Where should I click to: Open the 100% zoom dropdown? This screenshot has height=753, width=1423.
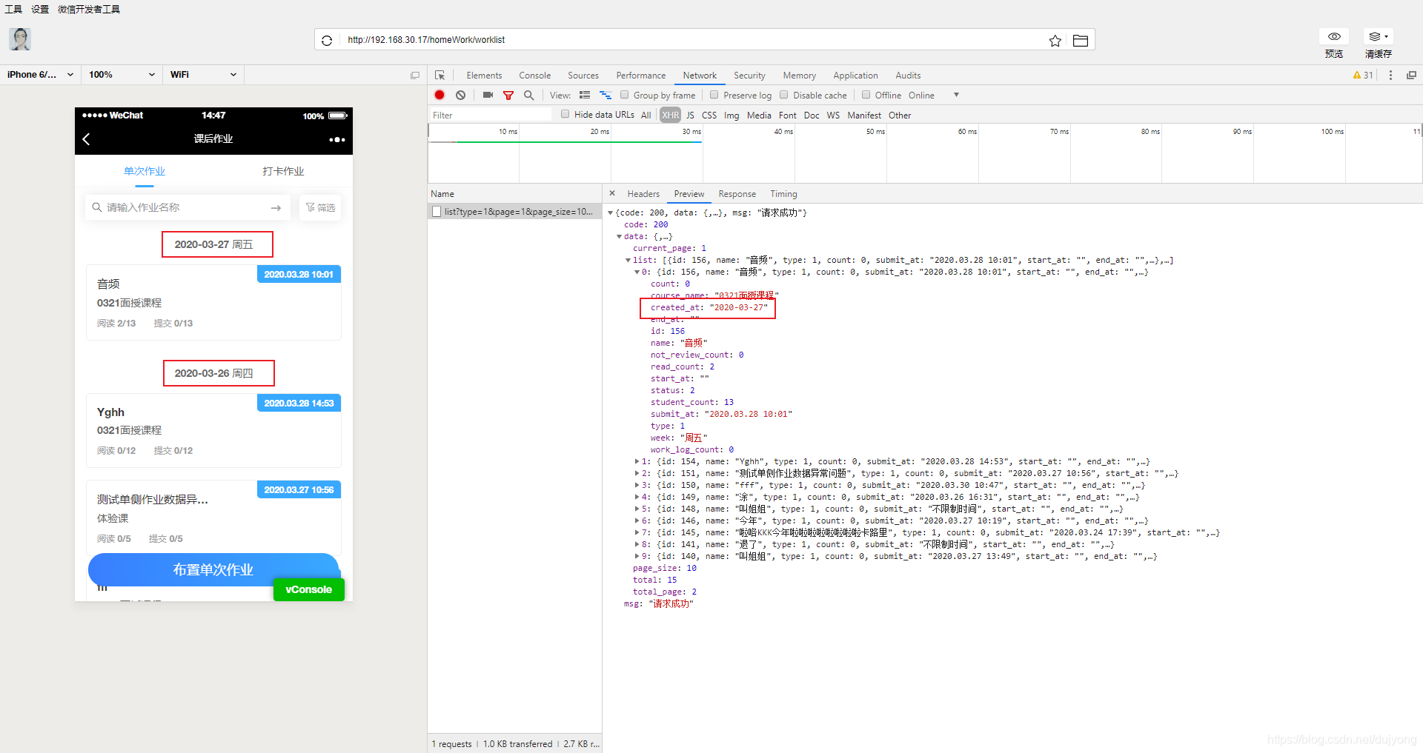tap(122, 75)
